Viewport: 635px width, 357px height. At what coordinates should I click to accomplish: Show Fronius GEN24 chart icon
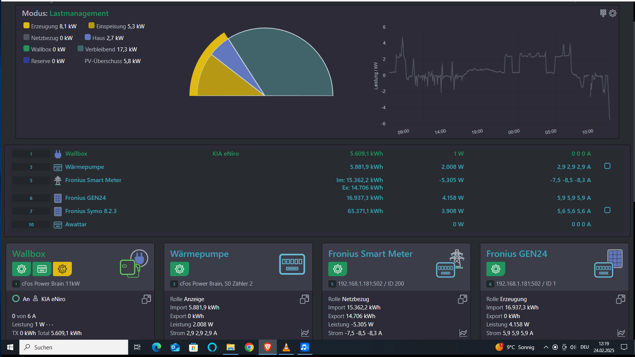[x=621, y=333]
